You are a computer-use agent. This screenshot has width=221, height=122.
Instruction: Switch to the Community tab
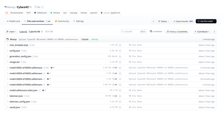[x=62, y=21]
